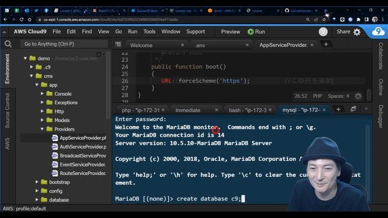Open the AWS Cloud9 cloud logo button
This screenshot has width=388, height=218.
pos(378,31)
